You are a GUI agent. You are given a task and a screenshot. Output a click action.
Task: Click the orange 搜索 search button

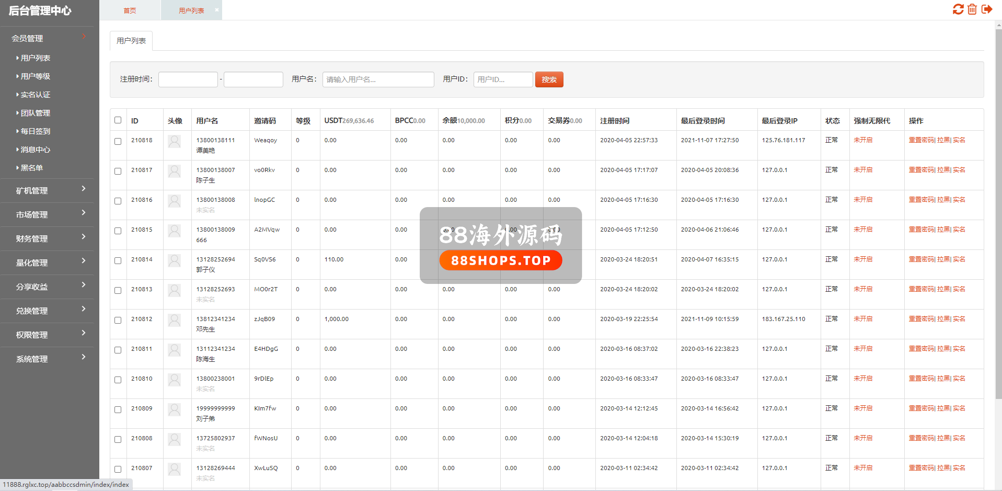(x=549, y=79)
